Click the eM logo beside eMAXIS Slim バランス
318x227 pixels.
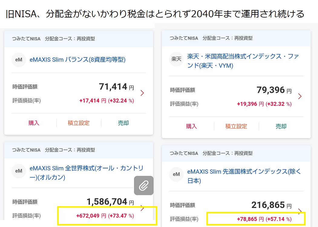pyautogui.click(x=19, y=60)
